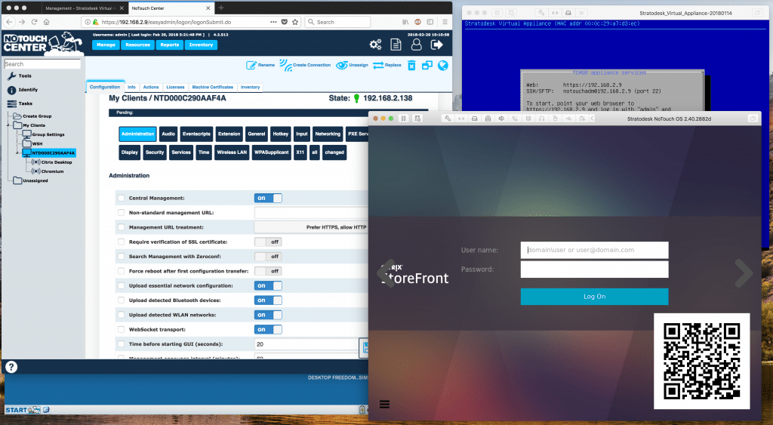Click the globe icon in action bar
The width and height of the screenshot is (773, 425).
pyautogui.click(x=442, y=65)
